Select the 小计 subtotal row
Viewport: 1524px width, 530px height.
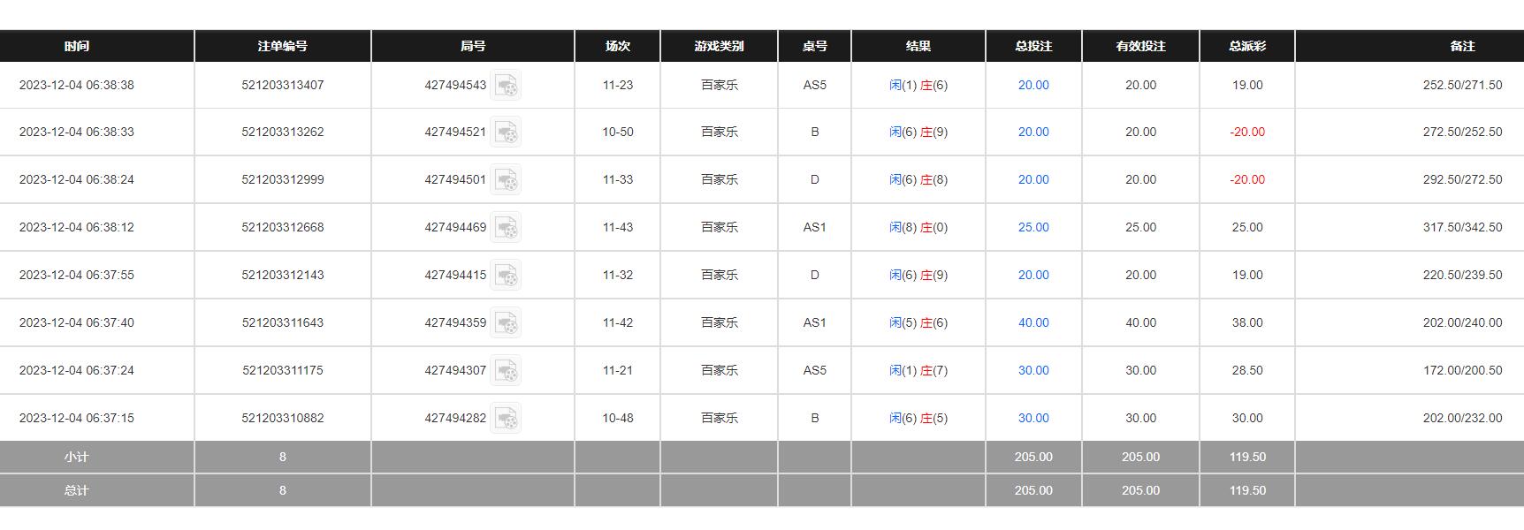762,458
